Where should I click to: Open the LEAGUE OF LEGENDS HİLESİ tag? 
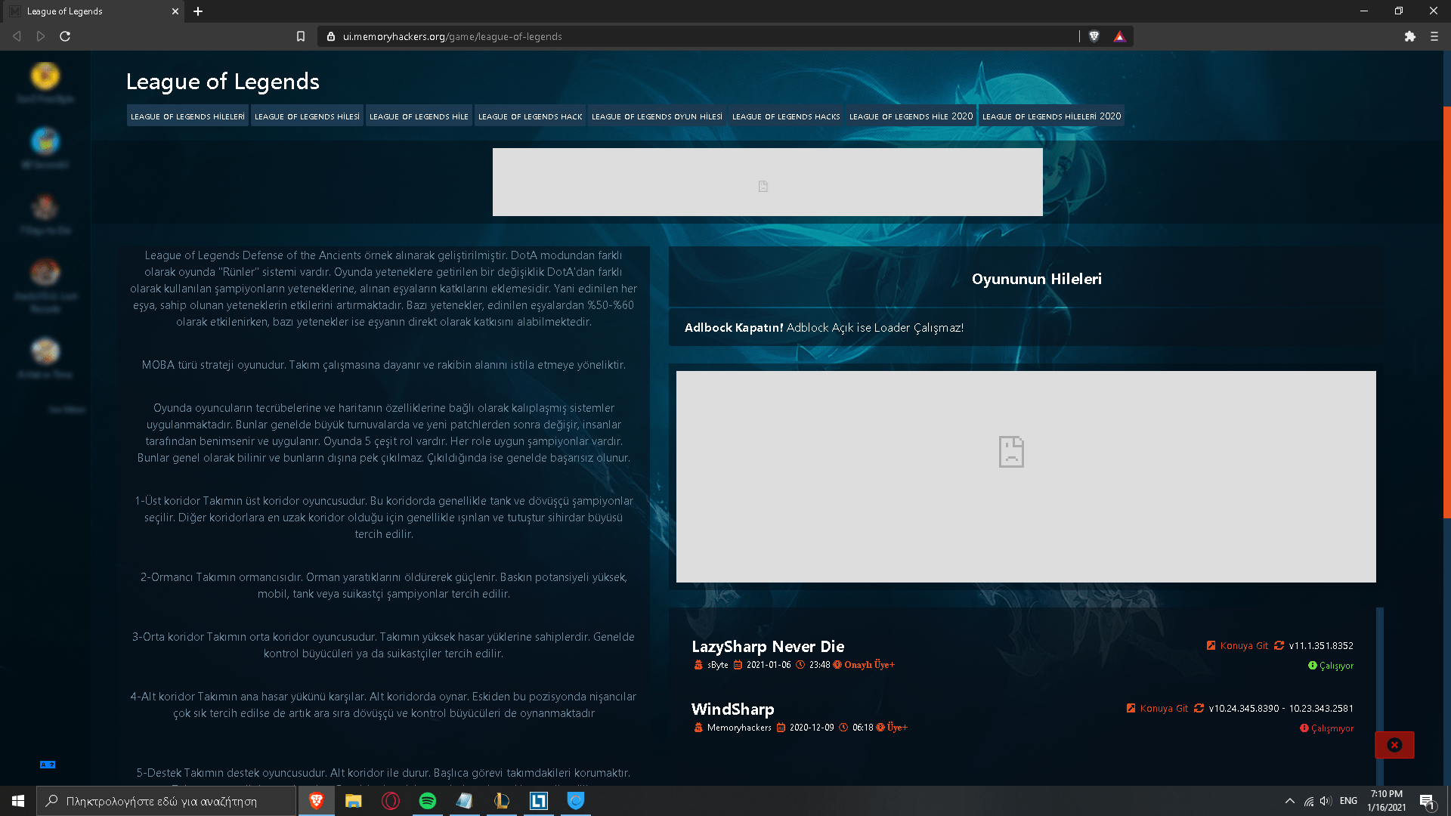point(307,116)
